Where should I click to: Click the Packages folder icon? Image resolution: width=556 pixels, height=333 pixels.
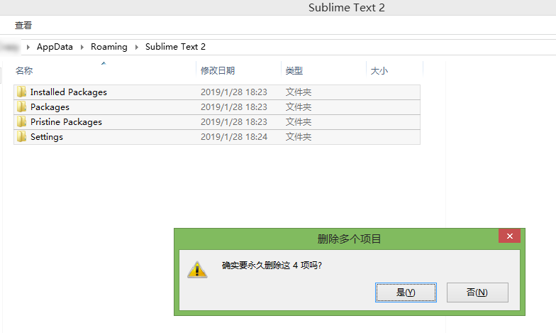point(21,107)
